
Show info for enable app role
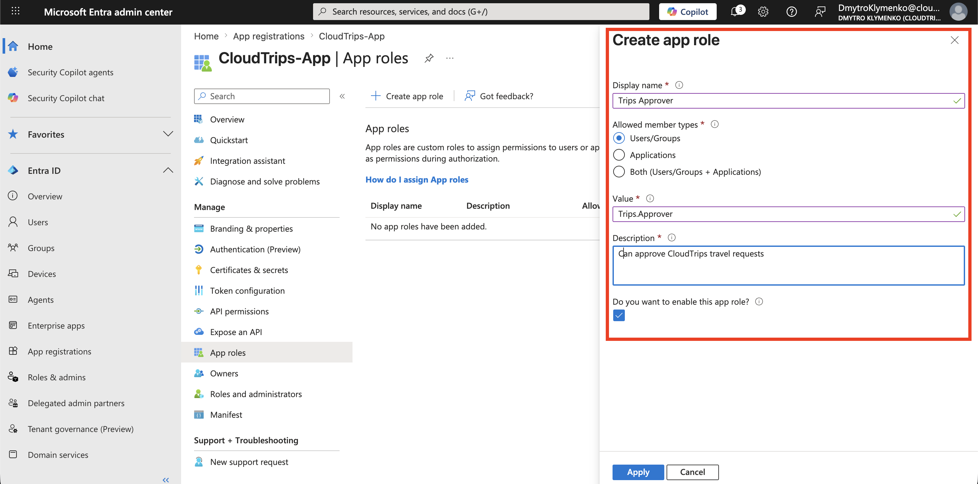click(759, 301)
